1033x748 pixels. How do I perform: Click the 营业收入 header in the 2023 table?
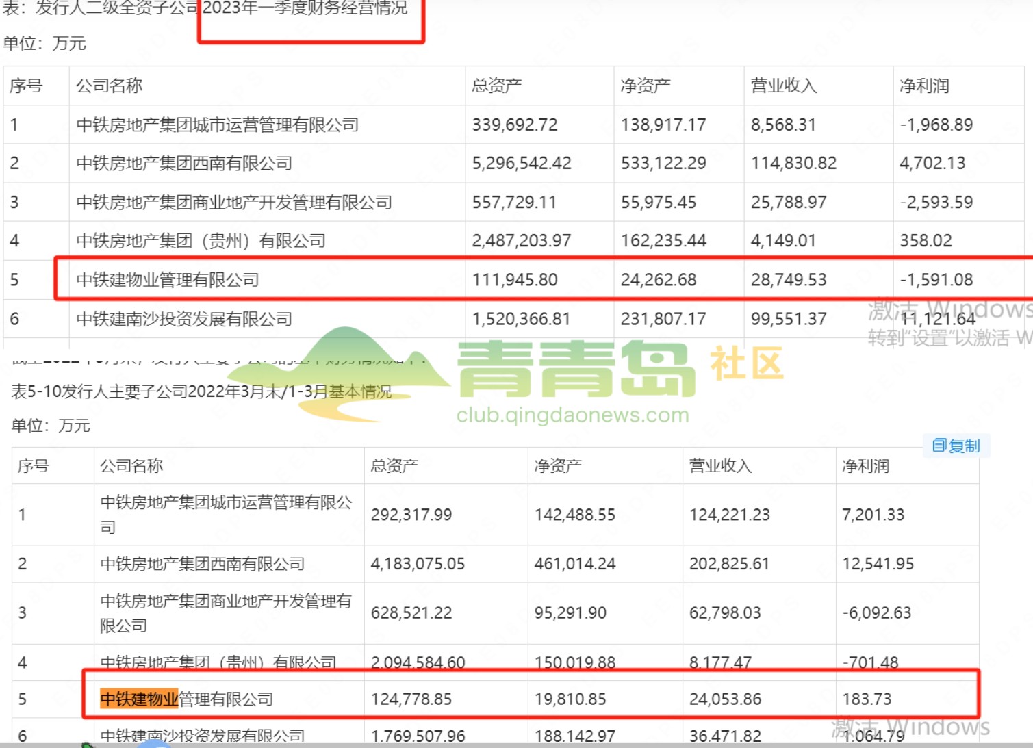click(784, 86)
